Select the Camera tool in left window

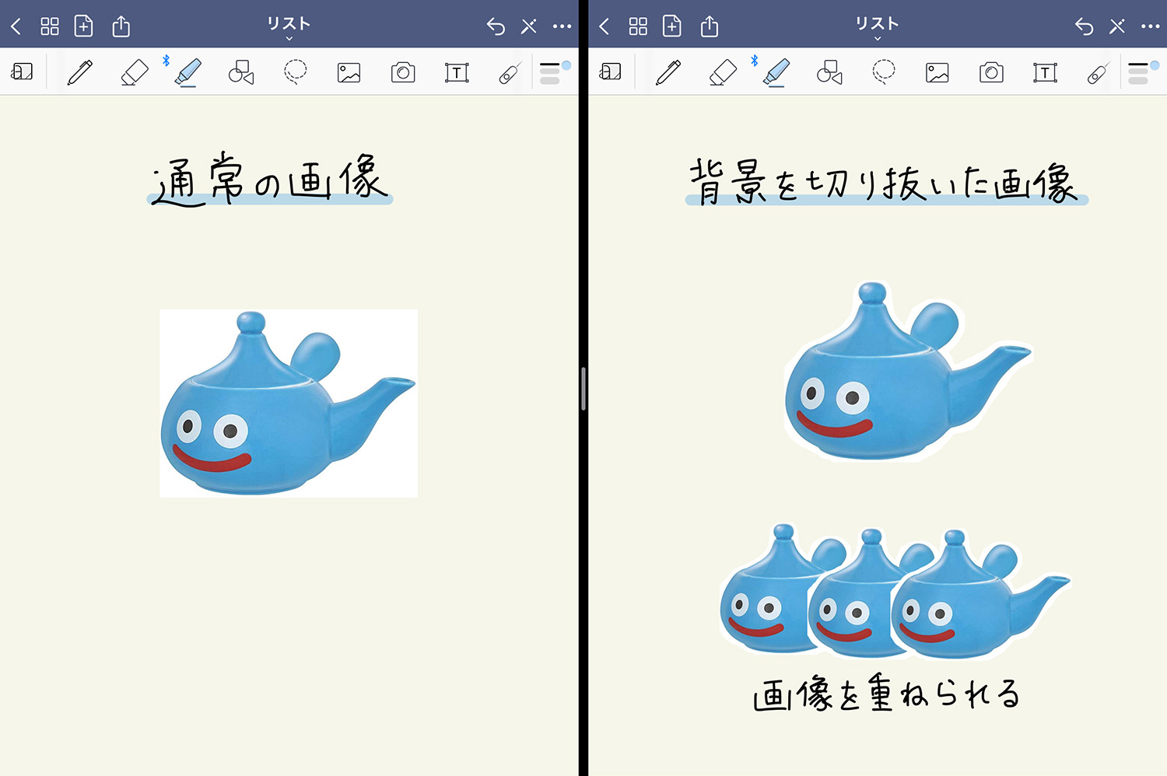point(403,73)
